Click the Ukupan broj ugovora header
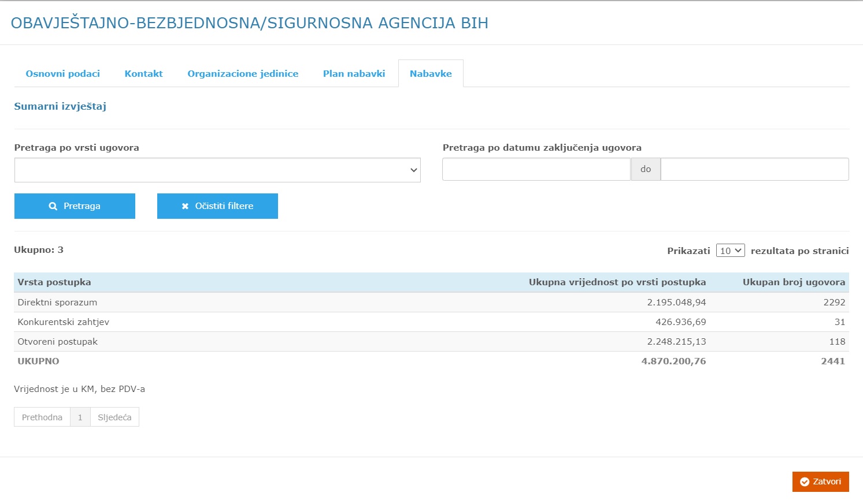The image size is (863, 504). pyautogui.click(x=794, y=282)
